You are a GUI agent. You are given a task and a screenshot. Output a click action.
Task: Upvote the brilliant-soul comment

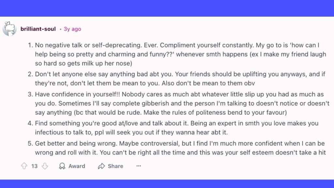24,166
